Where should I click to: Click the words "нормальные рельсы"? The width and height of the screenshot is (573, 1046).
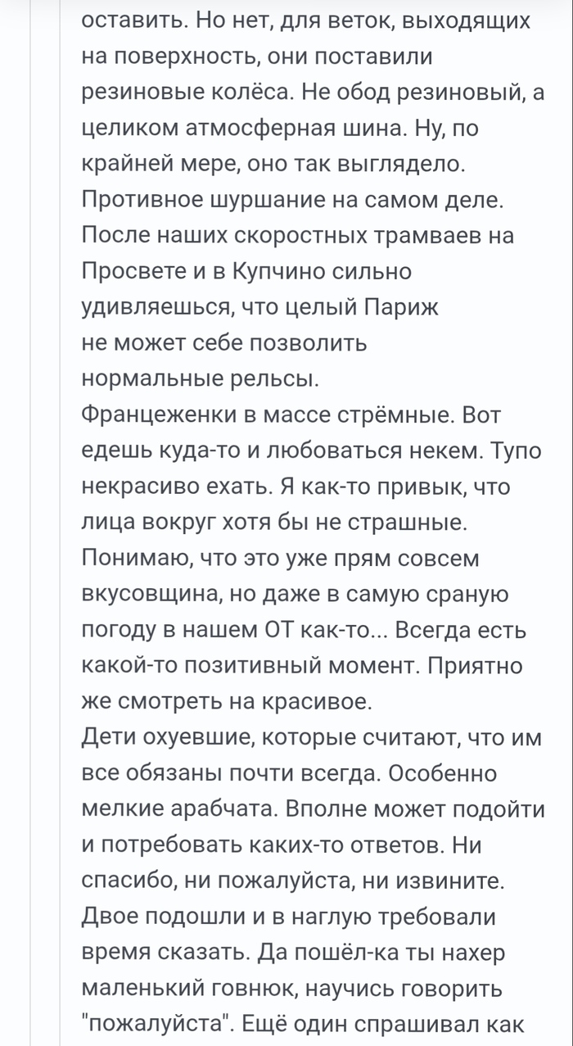pyautogui.click(x=201, y=379)
